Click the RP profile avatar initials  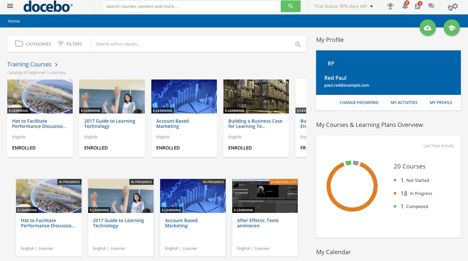tap(331, 63)
